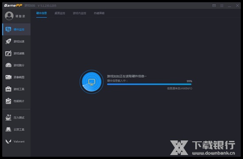Open the 游戏加速 rocket boost section

click(x=16, y=42)
